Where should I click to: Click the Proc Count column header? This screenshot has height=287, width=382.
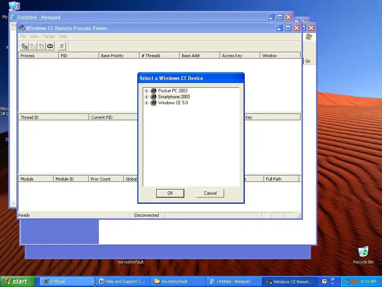106,179
